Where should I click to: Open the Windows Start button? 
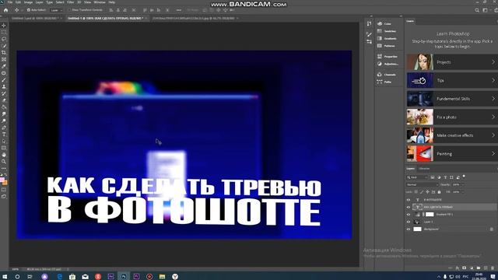point(5,277)
